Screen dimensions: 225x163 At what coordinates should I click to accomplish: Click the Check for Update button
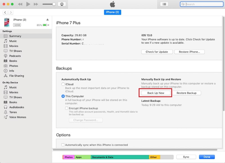click(x=157, y=52)
